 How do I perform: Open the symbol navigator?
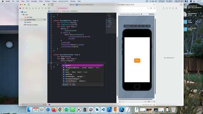[x=27, y=8]
